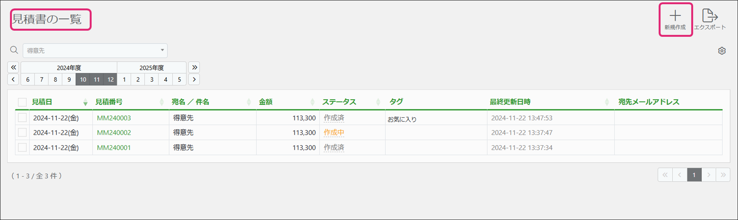Sort by 見積日 column arrow

[x=85, y=102]
